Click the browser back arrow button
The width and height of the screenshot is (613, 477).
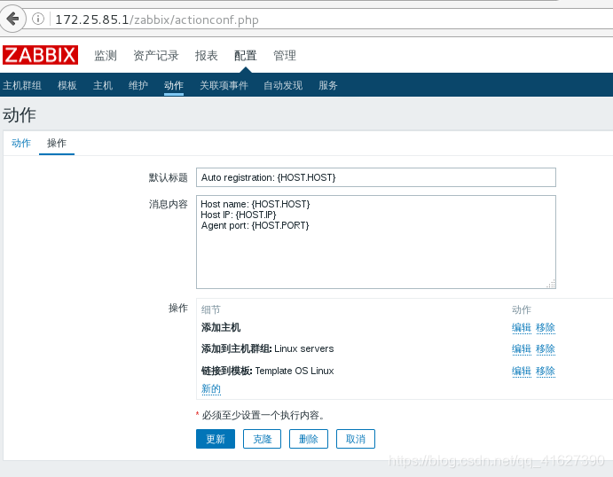[13, 19]
